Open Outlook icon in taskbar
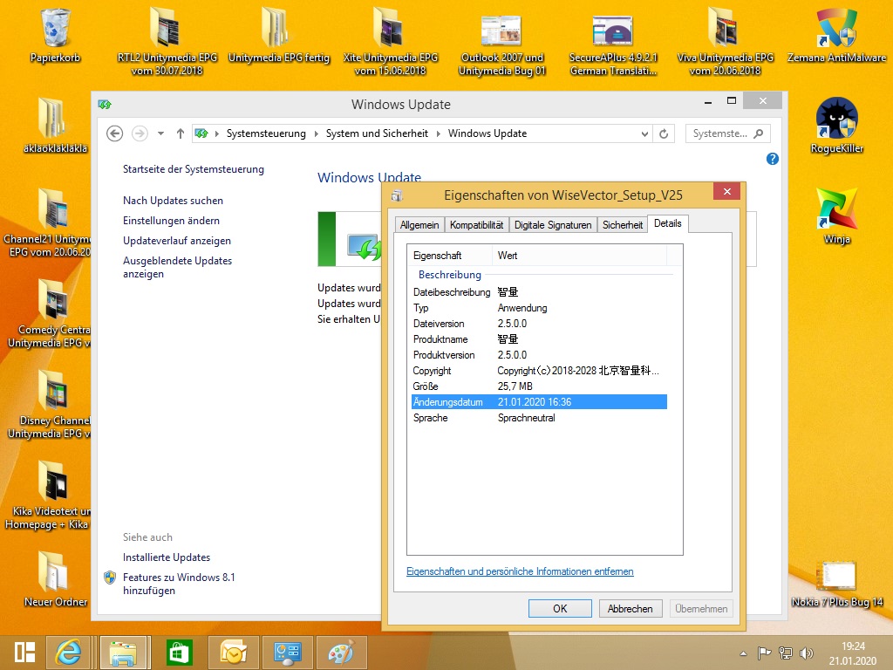Image resolution: width=893 pixels, height=670 pixels. (x=234, y=653)
